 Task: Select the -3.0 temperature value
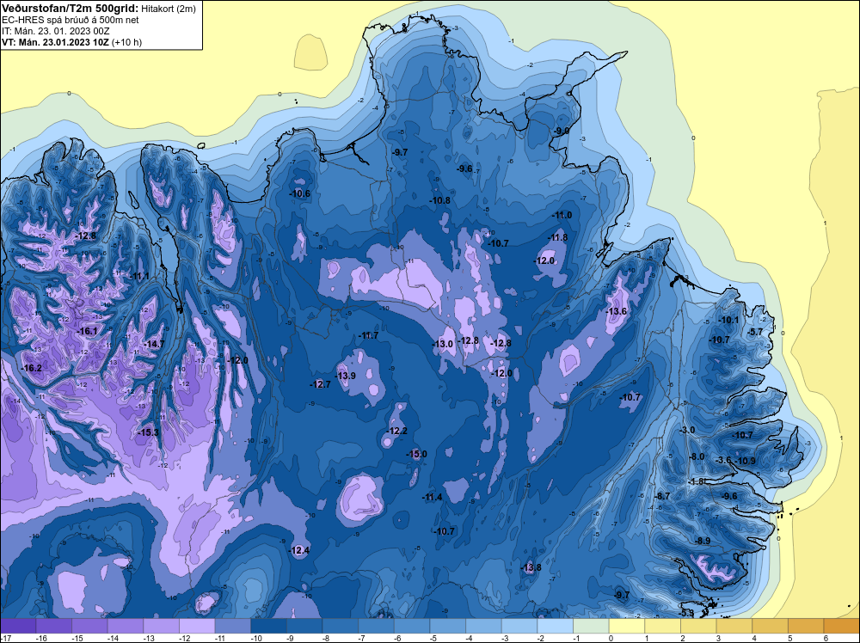[x=686, y=430]
